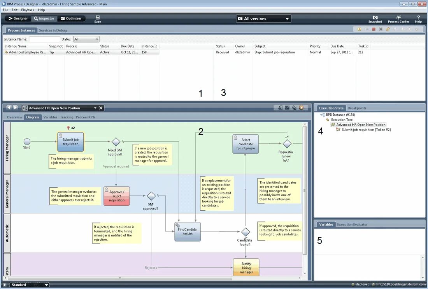Click the last greyed debug icon
Image resolution: width=428 pixels, height=289 pixels.
[x=417, y=29]
